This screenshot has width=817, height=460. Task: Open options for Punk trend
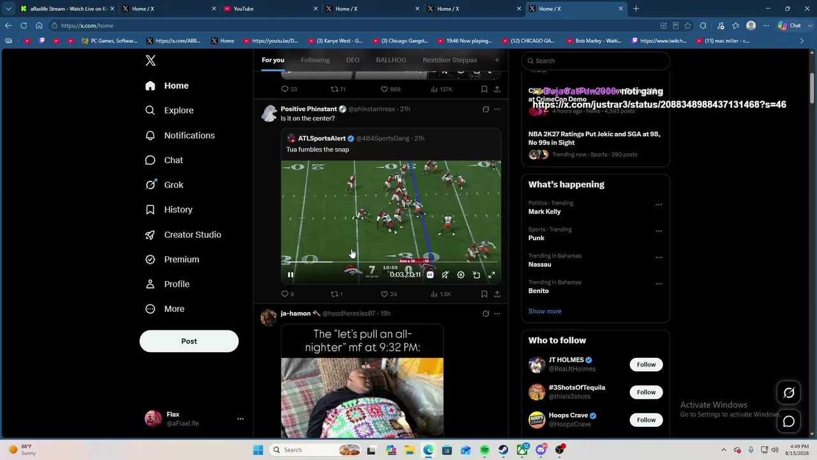(659, 231)
